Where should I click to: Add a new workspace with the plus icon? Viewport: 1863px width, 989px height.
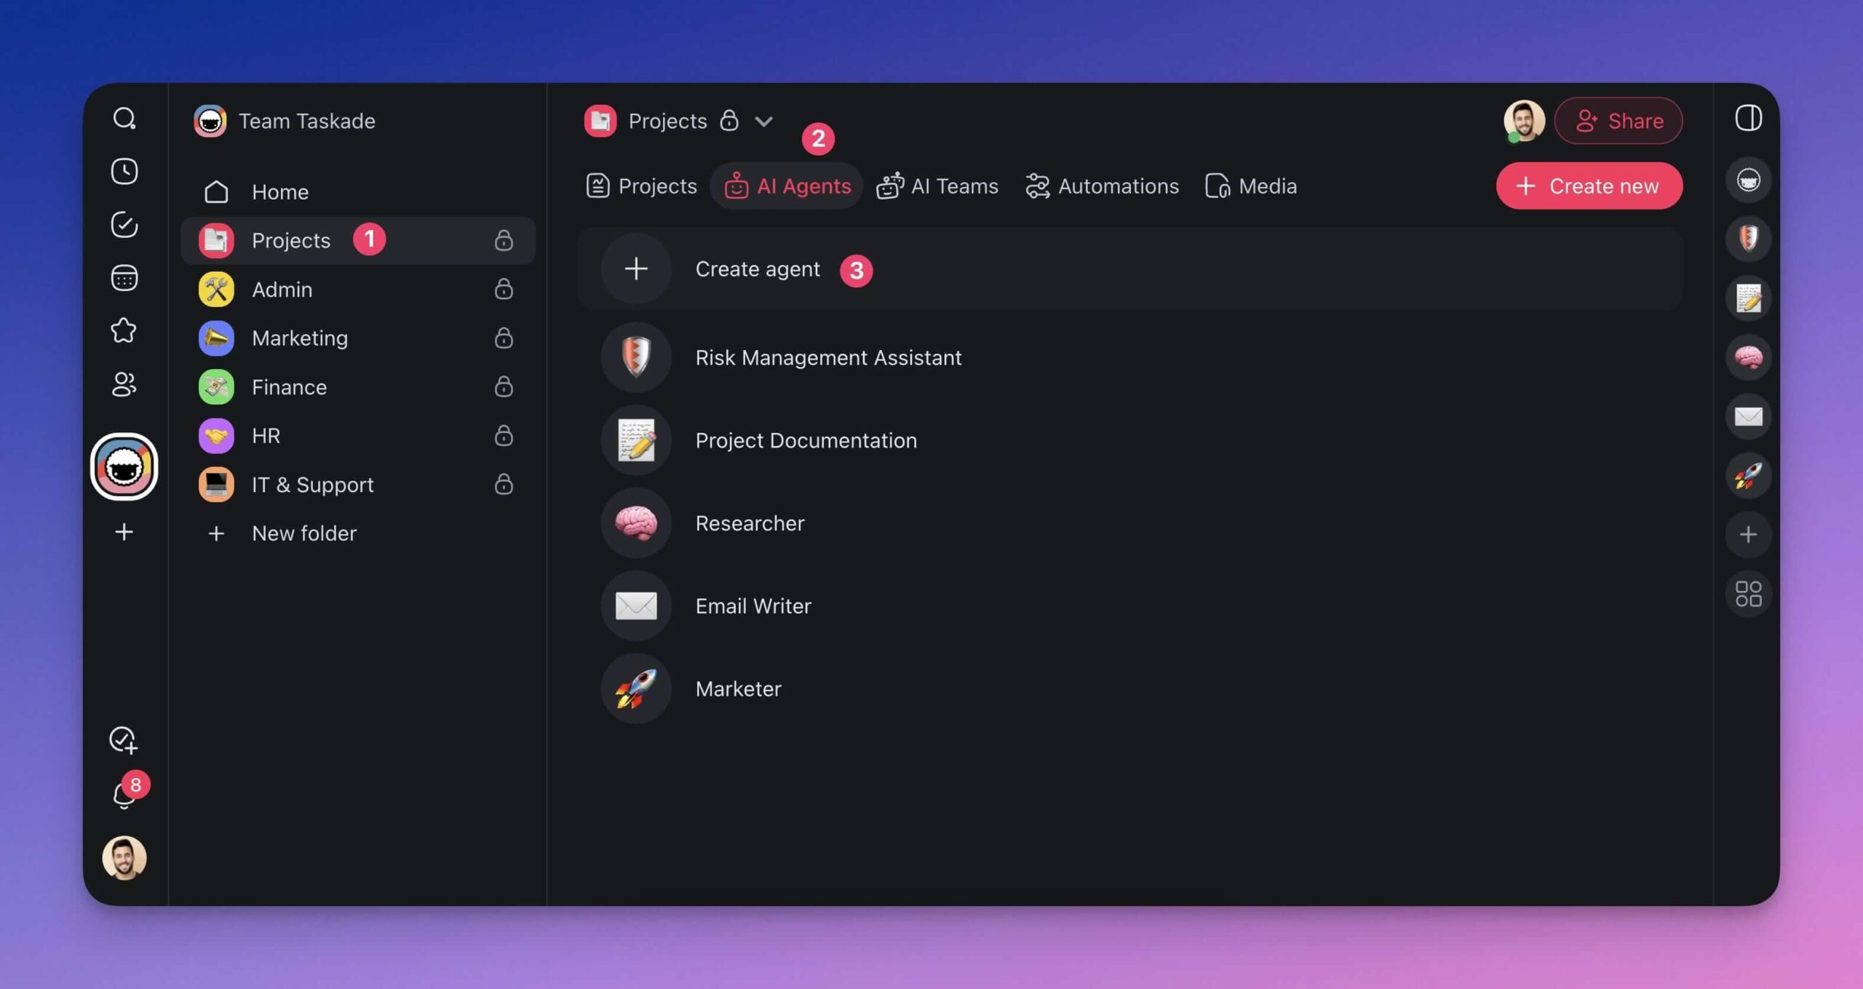pos(124,531)
